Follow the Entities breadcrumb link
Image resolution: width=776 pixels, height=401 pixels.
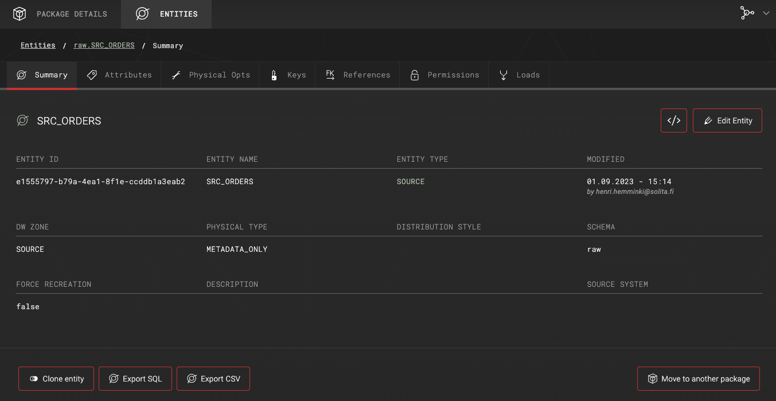pyautogui.click(x=38, y=45)
